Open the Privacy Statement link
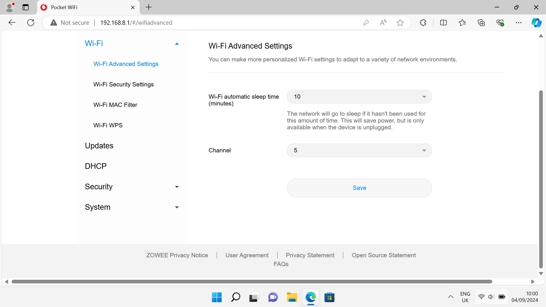 pyautogui.click(x=310, y=255)
